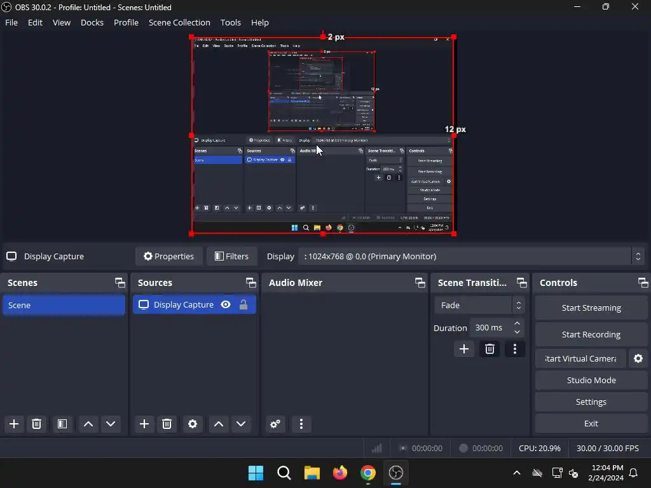Open Virtual Camera settings gear
Image resolution: width=651 pixels, height=488 pixels.
(638, 358)
